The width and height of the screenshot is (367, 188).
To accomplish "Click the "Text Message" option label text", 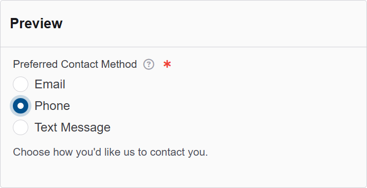I will click(72, 127).
